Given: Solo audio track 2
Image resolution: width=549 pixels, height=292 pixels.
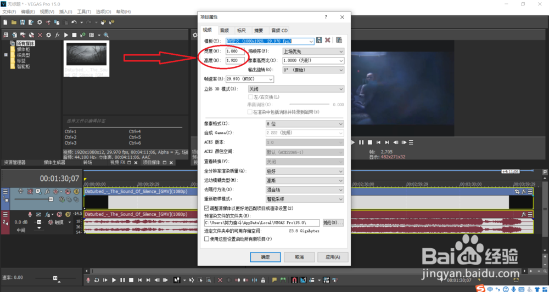Looking at the screenshot, I should 68,214.
